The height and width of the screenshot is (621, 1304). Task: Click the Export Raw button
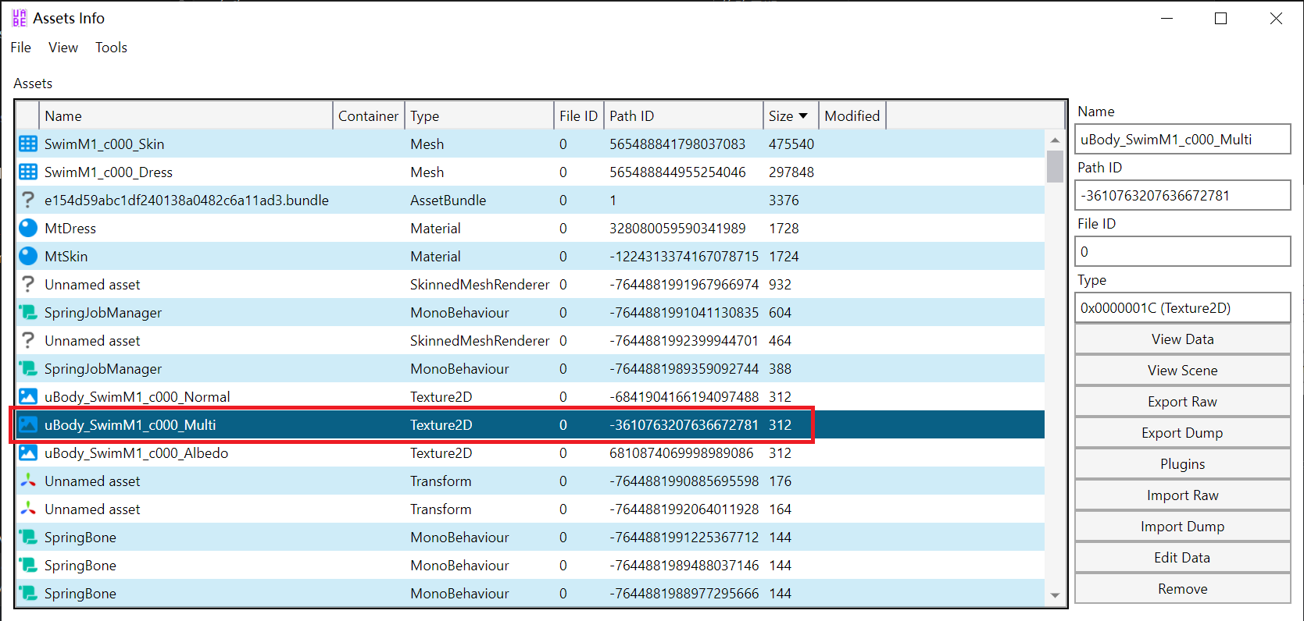pyautogui.click(x=1182, y=402)
